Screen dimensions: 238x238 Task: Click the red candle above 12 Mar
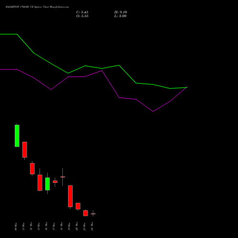click(x=32, y=169)
